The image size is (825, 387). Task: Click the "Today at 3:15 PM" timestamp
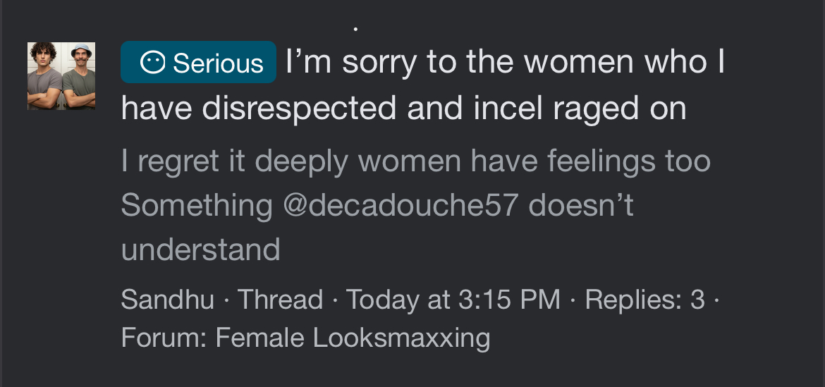point(453,300)
